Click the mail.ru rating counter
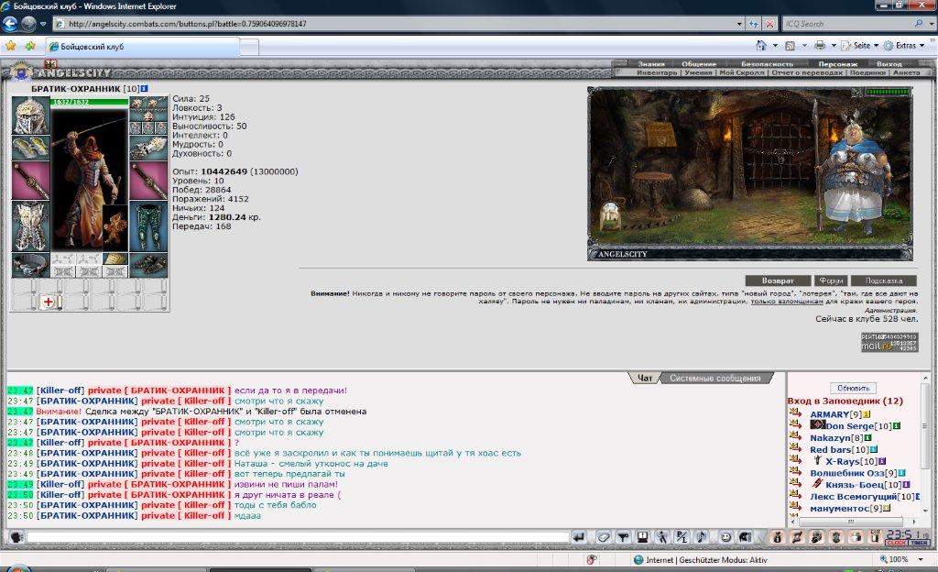938x572 pixels. [x=889, y=342]
